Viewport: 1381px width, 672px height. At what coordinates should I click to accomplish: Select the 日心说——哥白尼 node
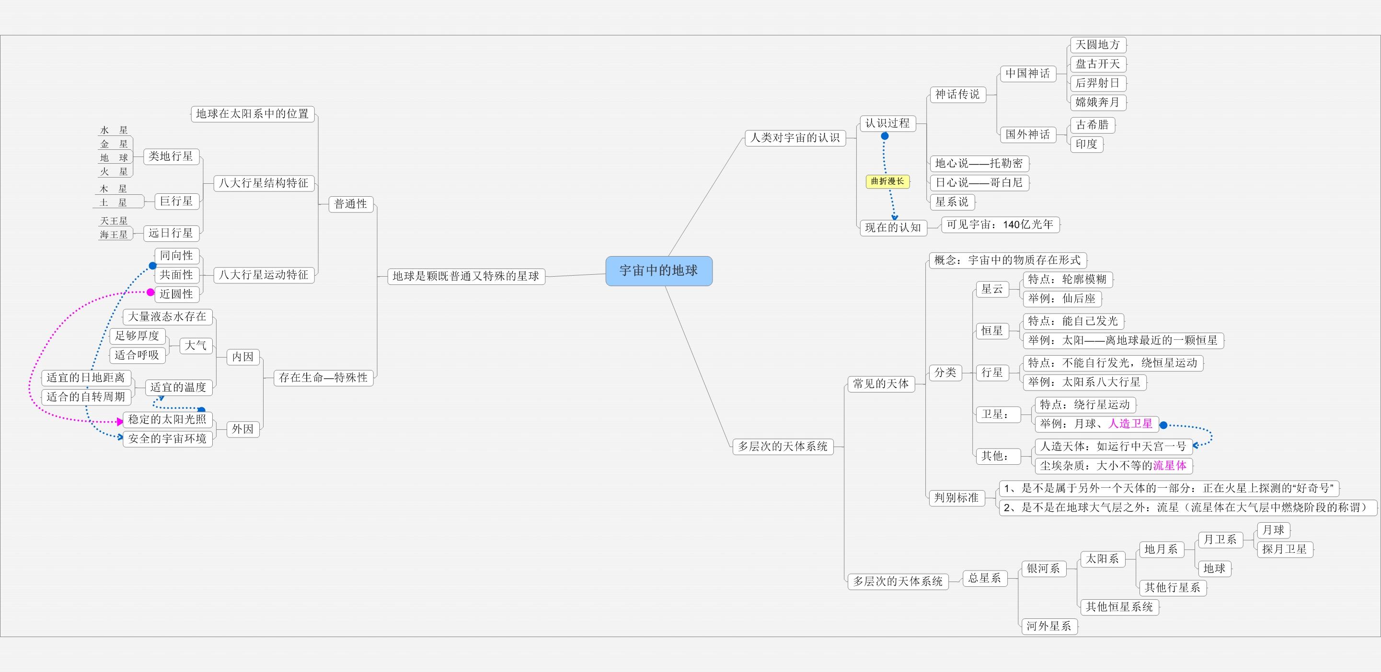click(x=979, y=182)
